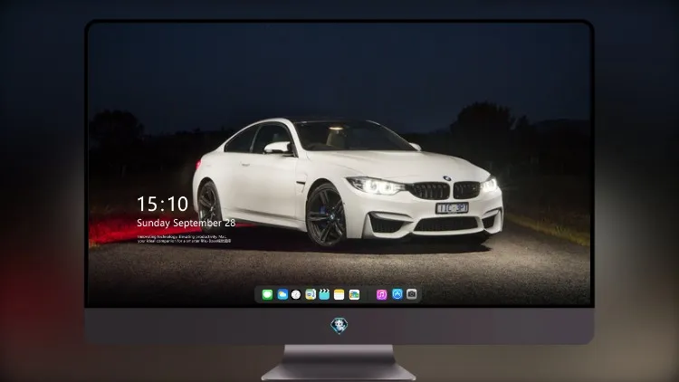Click the 15:10 clock widget
Screen dimensions: 679x382
(x=162, y=204)
